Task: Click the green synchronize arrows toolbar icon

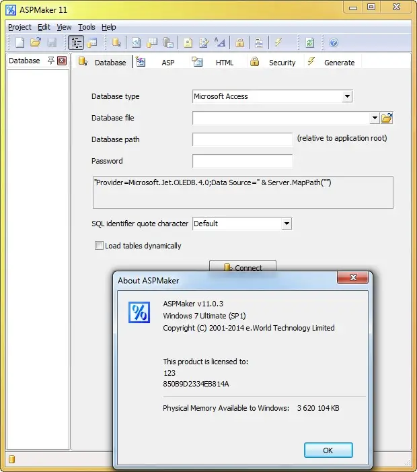Action: click(x=309, y=42)
